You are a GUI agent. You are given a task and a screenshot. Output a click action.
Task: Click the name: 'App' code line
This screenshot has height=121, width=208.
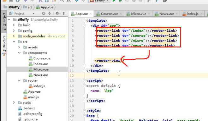click(102, 91)
